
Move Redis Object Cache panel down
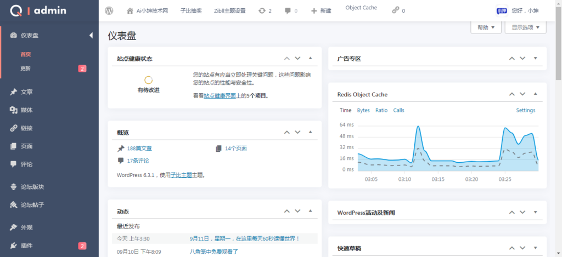pos(522,94)
